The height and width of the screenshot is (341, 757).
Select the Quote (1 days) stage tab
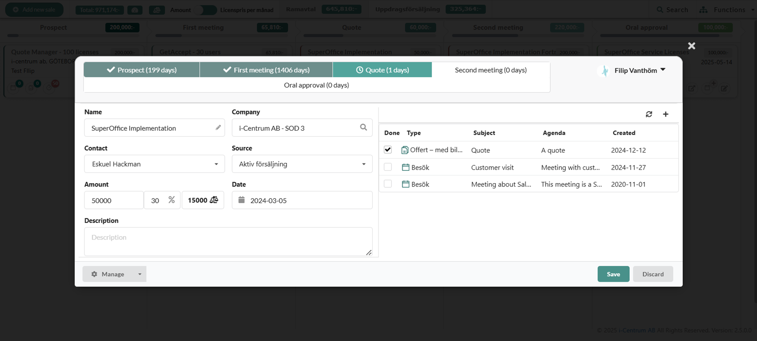click(382, 70)
